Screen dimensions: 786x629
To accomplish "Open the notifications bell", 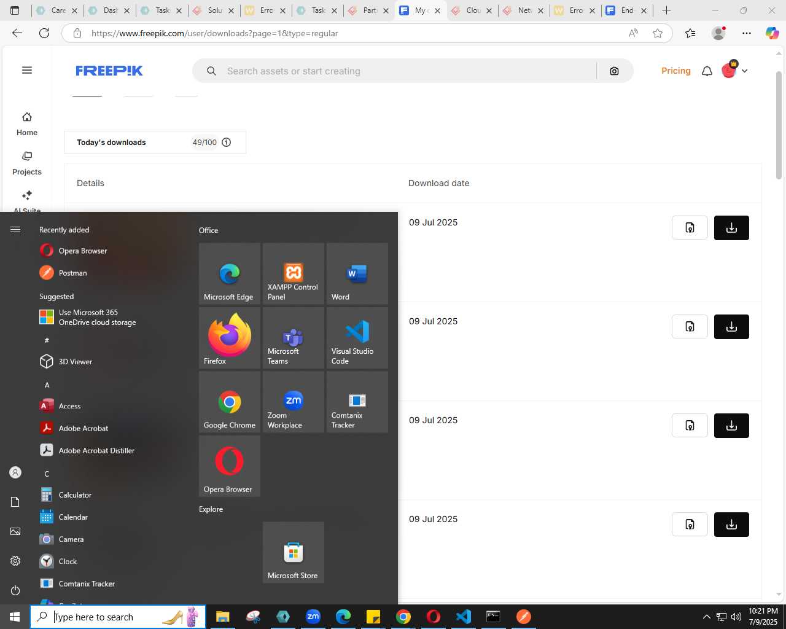I will tap(707, 71).
